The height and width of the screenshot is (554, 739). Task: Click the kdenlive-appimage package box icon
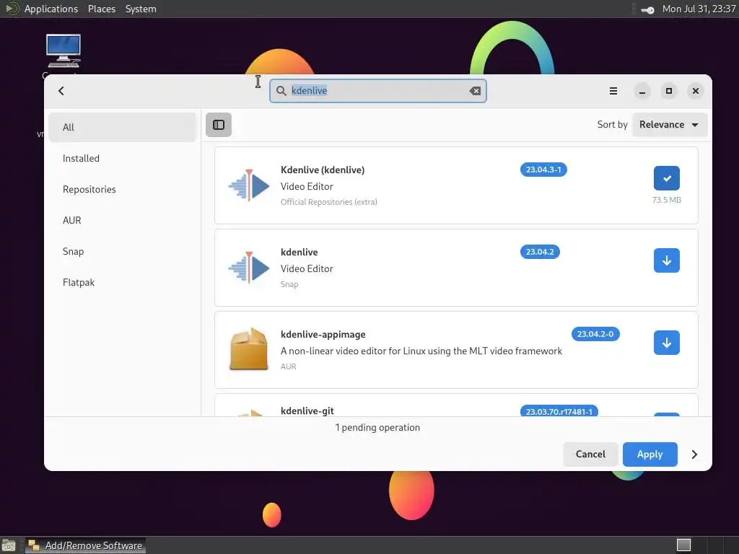click(249, 349)
